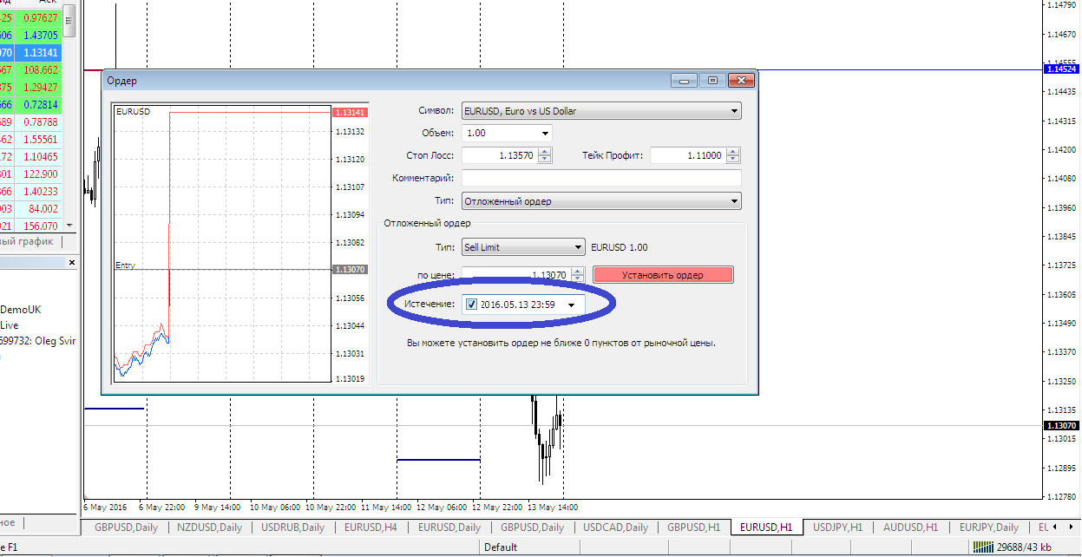The width and height of the screenshot is (1082, 557).
Task: Open the Символ dropdown showing EURUSD, Euro vs US Dollar
Action: [601, 111]
